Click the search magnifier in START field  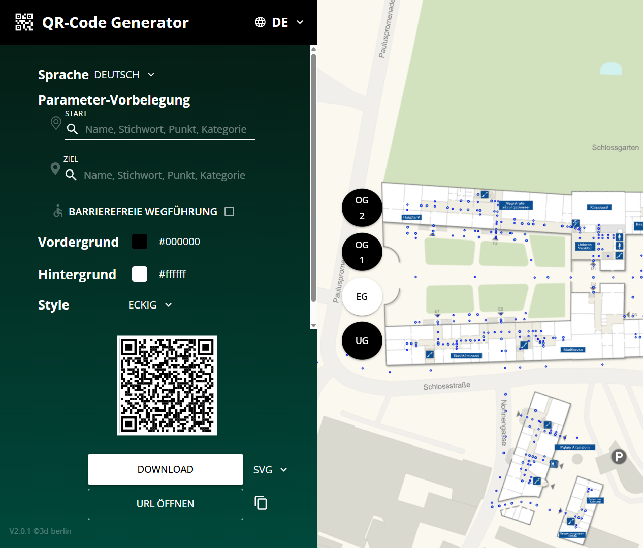tap(73, 129)
